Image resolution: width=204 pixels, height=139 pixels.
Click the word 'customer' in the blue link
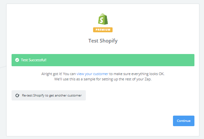pos(101,74)
